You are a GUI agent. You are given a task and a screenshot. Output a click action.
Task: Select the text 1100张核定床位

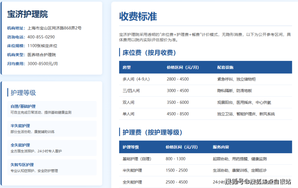point(42,46)
